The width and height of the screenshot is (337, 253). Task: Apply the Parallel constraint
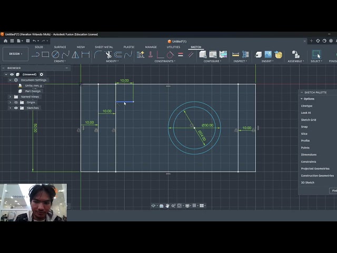click(191, 55)
